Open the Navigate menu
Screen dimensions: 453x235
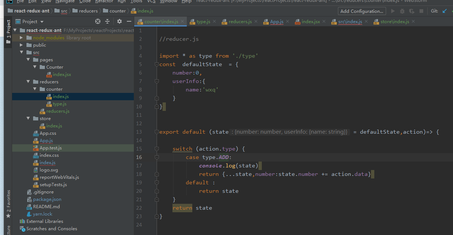click(x=65, y=1)
